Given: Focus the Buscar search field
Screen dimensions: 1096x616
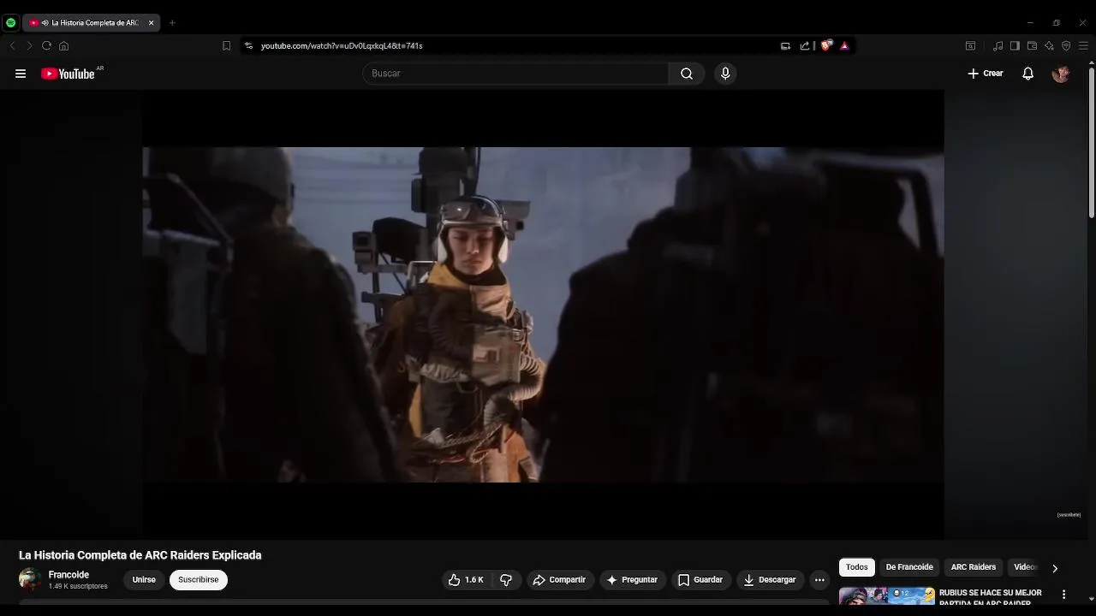Looking at the screenshot, I should pyautogui.click(x=515, y=74).
